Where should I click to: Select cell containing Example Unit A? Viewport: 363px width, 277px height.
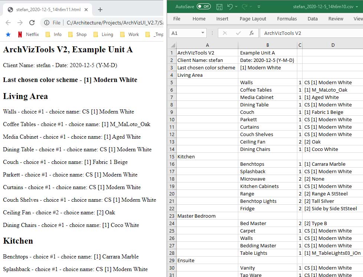tap(268, 53)
